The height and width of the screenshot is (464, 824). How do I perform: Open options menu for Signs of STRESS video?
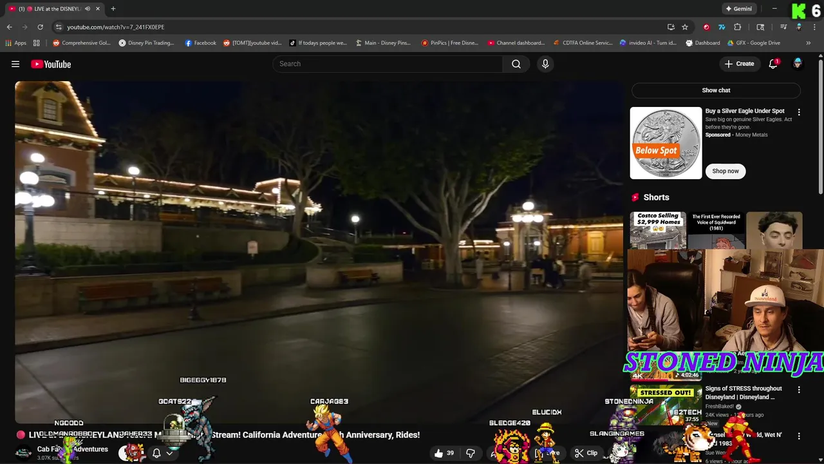coord(799,390)
